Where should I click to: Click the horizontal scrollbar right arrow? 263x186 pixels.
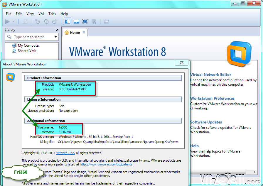pos(255,172)
